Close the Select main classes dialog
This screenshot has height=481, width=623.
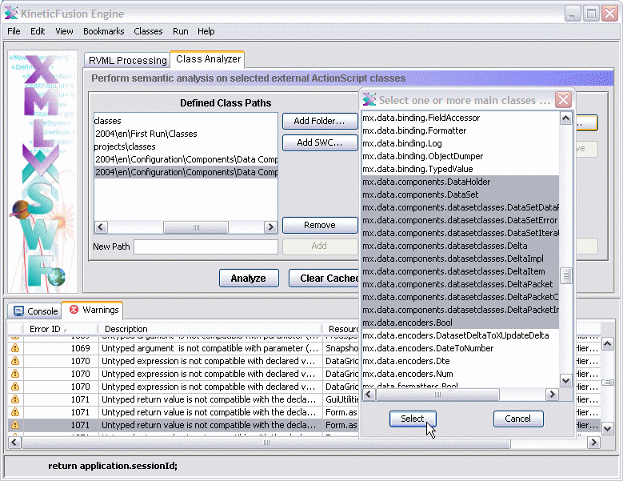point(563,100)
